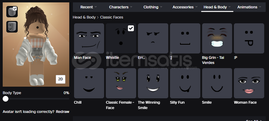Image resolution: width=269 pixels, height=121 pixels.
Task: Choose the :P face thumbnail
Action: [249, 38]
